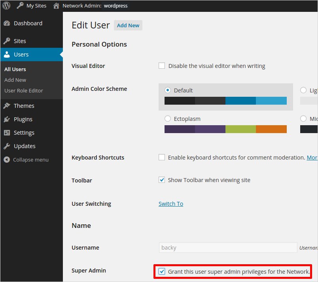Click the Settings sliders icon in sidebar

pos(7,133)
